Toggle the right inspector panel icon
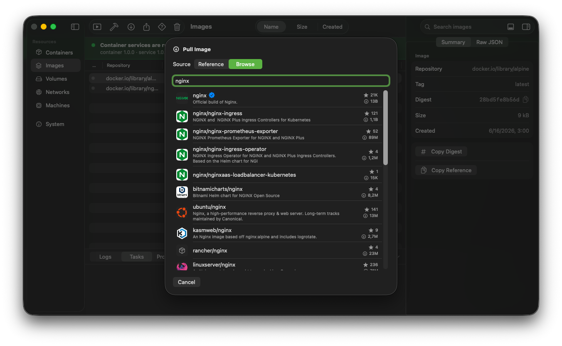Image resolution: width=562 pixels, height=346 pixels. (526, 27)
